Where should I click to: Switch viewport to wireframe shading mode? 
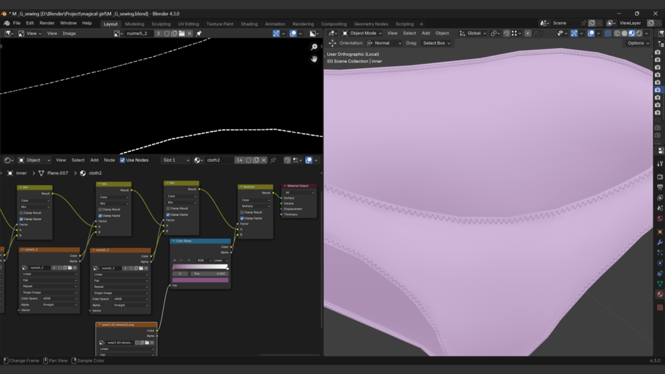pyautogui.click(x=616, y=33)
